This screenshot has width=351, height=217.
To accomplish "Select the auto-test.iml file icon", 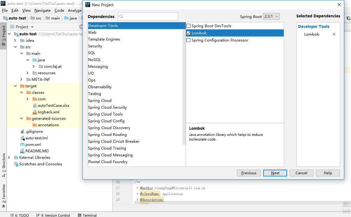I will pos(22,138).
